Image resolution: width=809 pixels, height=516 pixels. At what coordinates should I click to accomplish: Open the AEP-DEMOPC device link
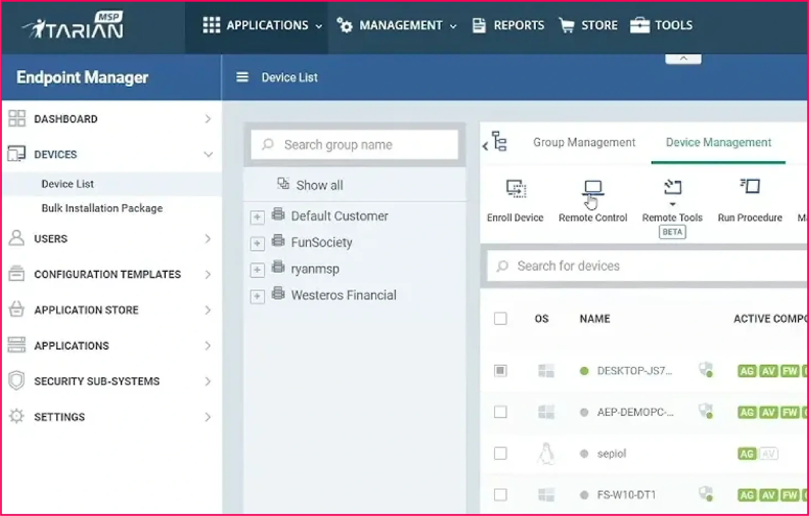[635, 412]
